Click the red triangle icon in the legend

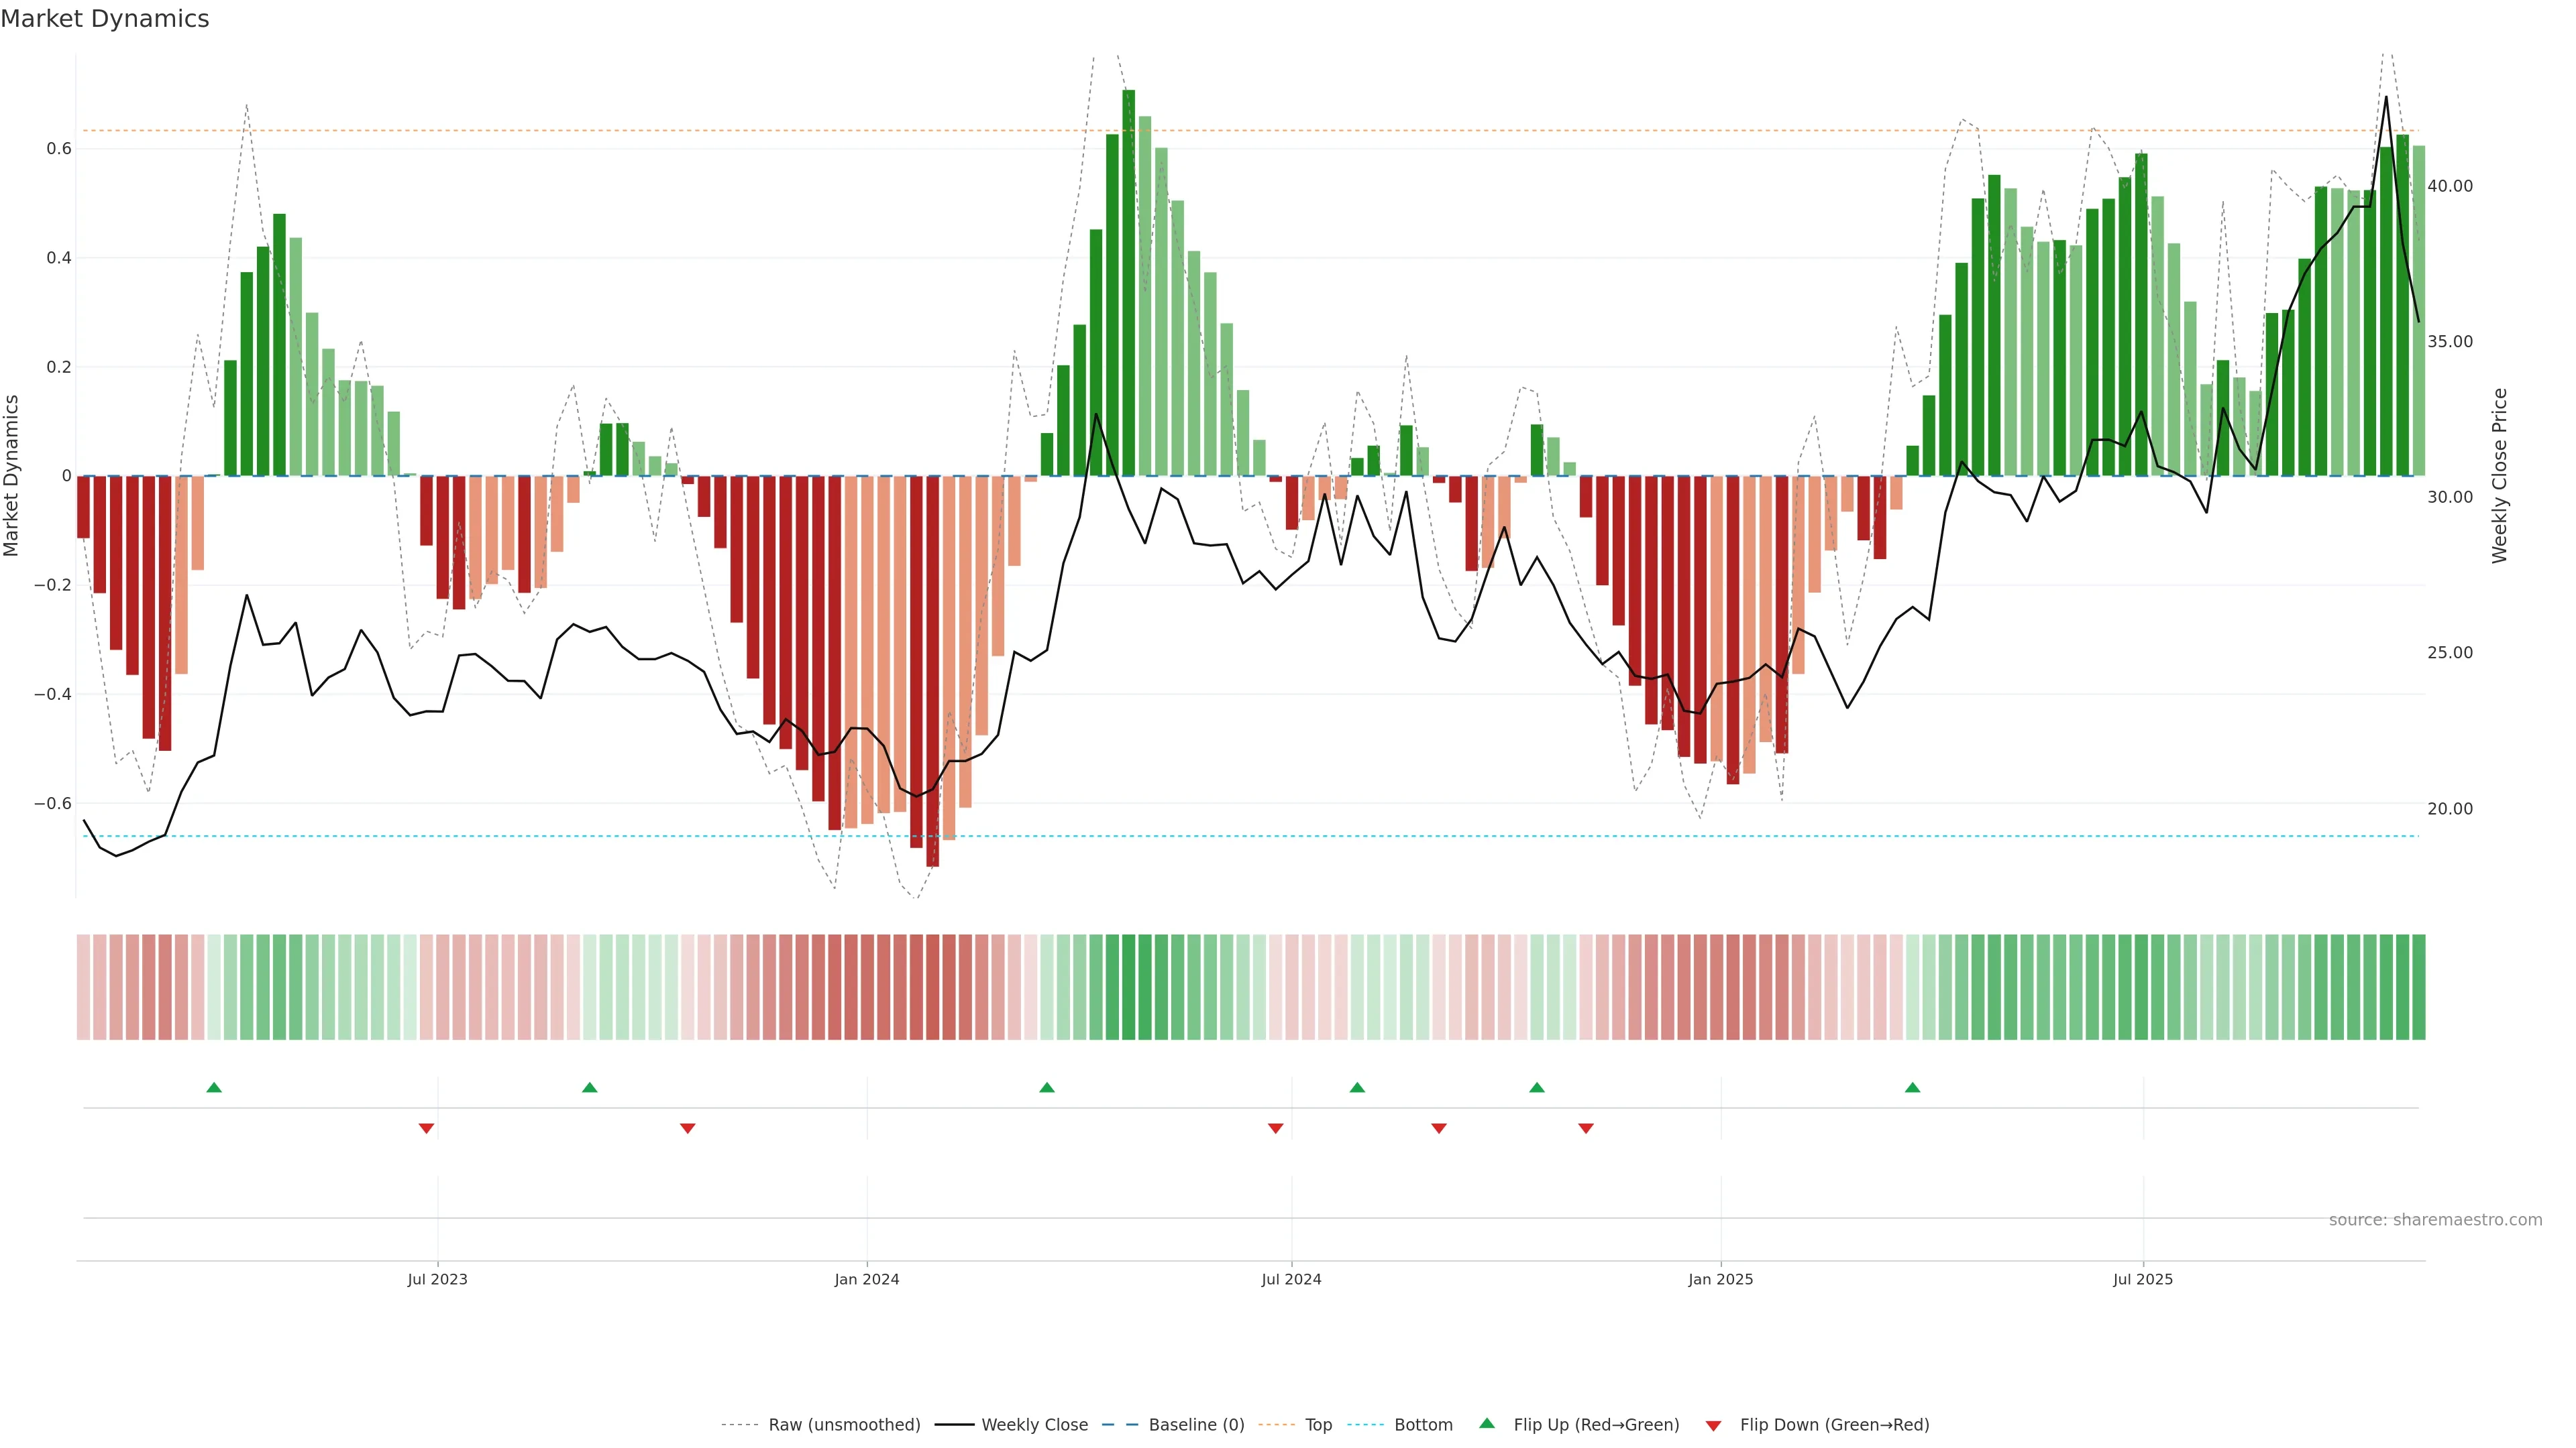pos(1713,1425)
